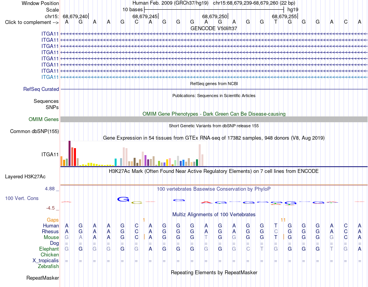Click the orange '1' gap marker

coord(144,220)
